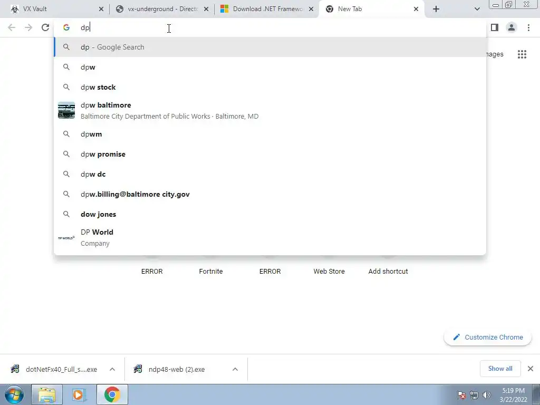540x405 pixels.
Task: Select 'dp - Google Search' suggestion
Action: 270,47
